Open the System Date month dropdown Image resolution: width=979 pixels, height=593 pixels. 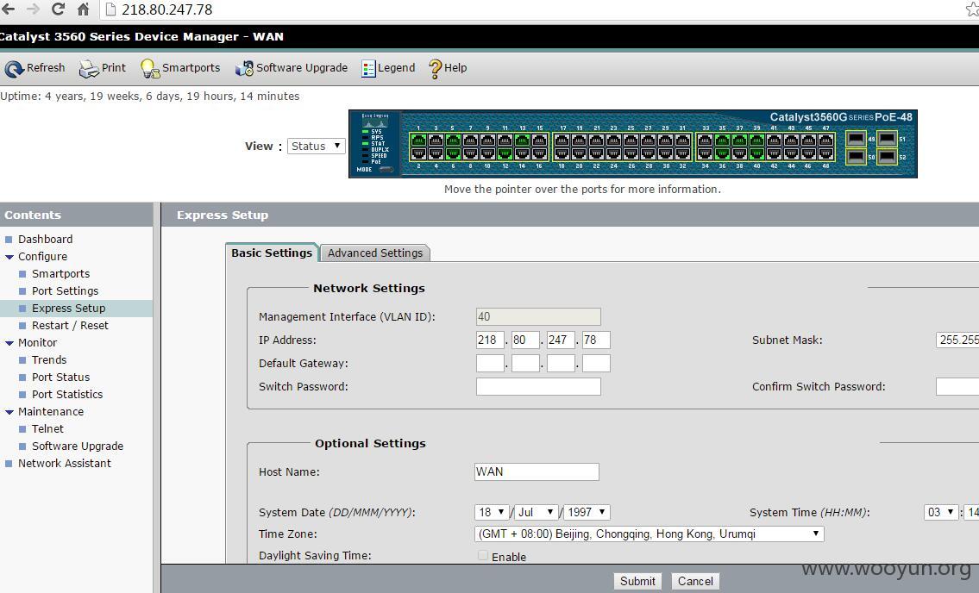point(537,513)
